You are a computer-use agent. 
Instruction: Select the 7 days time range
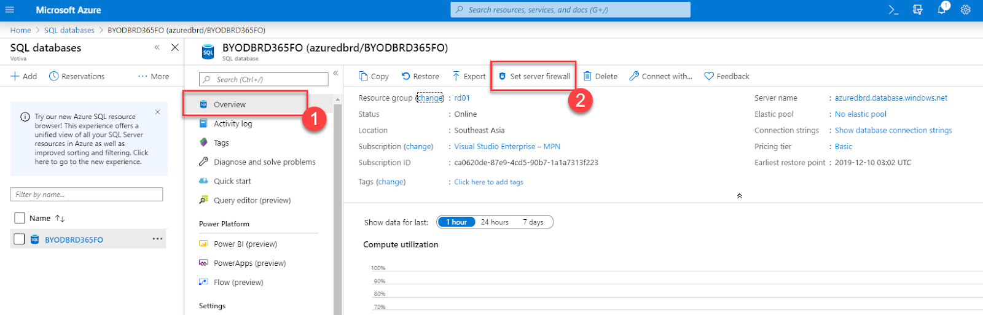click(533, 222)
